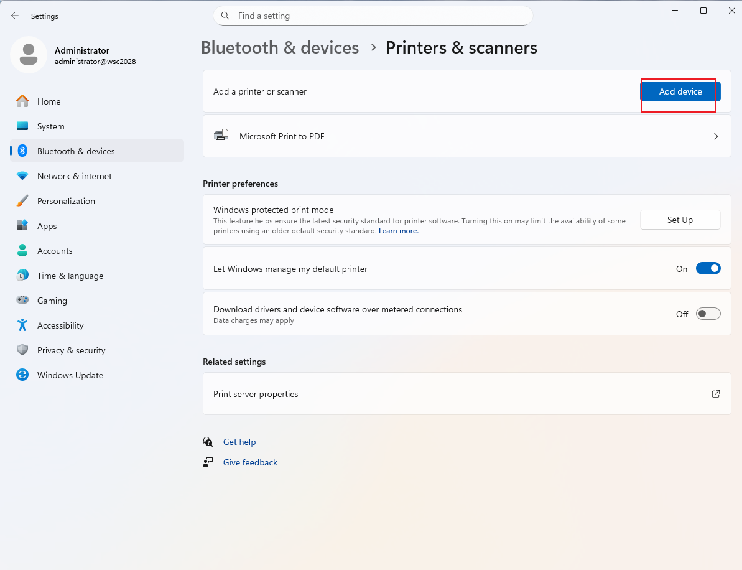Image resolution: width=742 pixels, height=570 pixels.
Task: Turn off Let Windows manage my default printer
Action: pos(708,268)
